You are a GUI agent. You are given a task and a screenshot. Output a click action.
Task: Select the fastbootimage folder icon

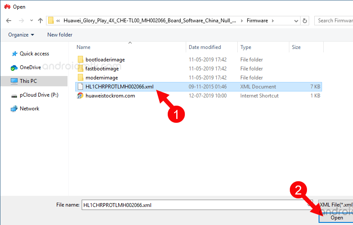point(80,69)
